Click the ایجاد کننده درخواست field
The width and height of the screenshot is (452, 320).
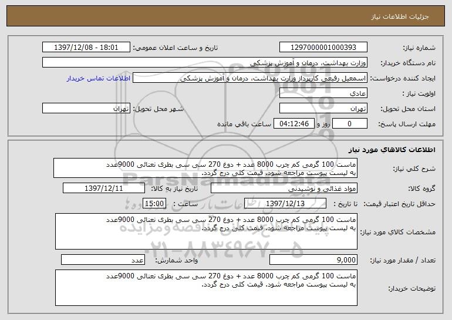pos(250,78)
